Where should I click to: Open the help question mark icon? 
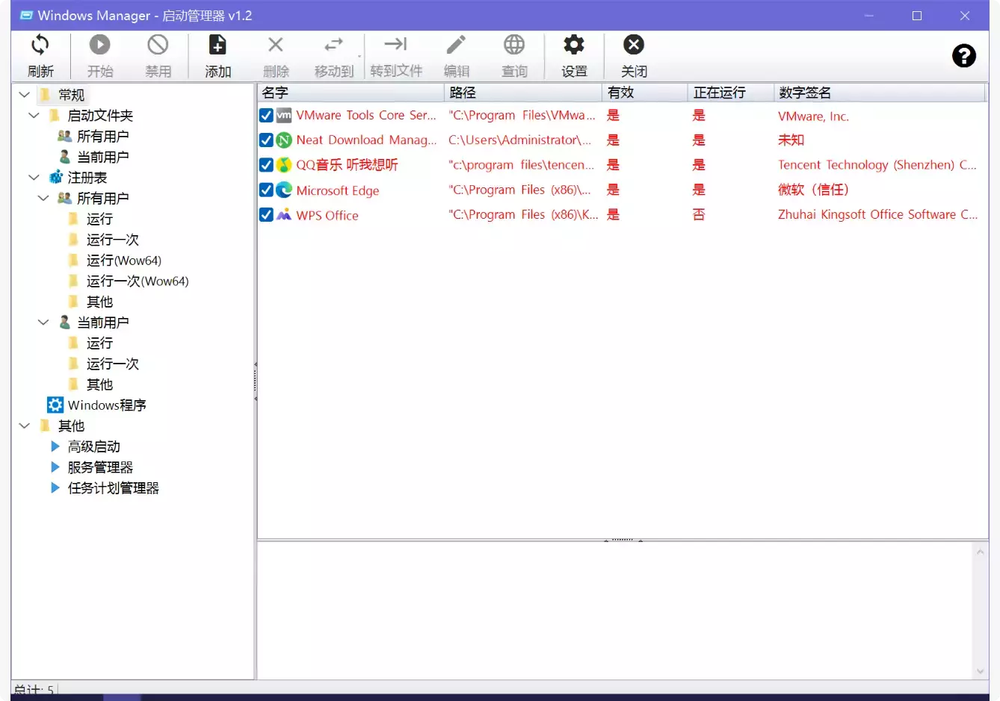[x=963, y=55]
